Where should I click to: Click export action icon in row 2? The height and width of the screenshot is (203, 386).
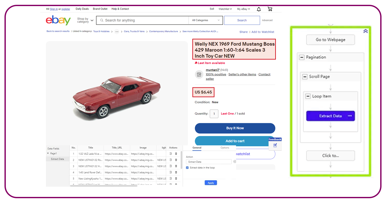[171, 160]
